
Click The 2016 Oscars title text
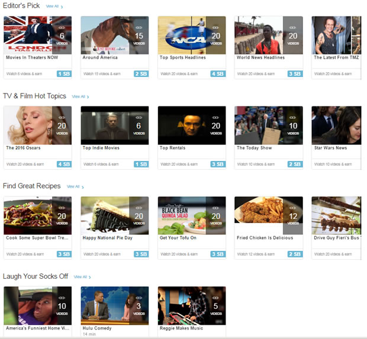coord(23,148)
